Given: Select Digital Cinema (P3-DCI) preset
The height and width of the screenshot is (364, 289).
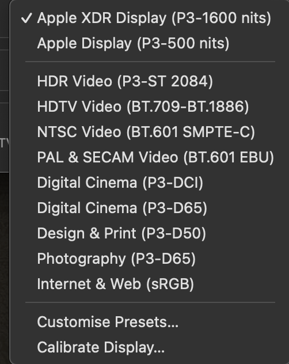Looking at the screenshot, I should [150, 183].
